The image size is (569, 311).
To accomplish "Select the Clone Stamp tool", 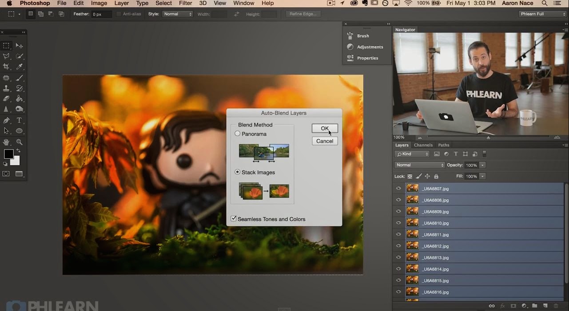I will 6,88.
